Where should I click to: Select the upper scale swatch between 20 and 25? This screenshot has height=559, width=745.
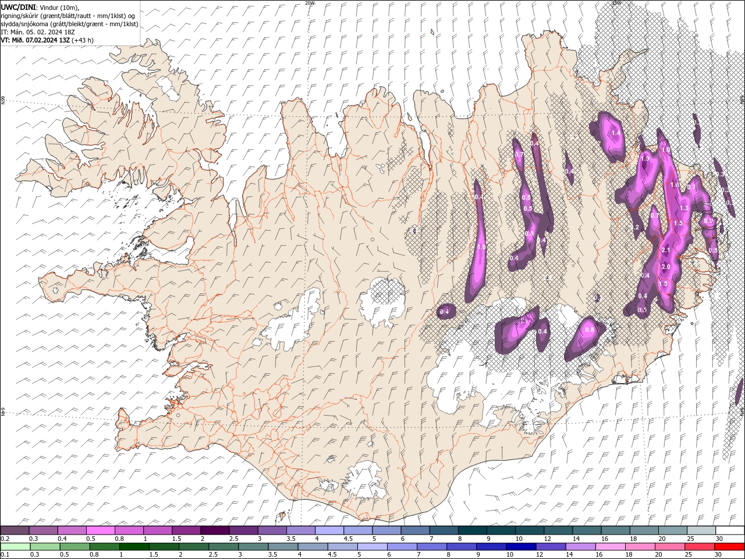tap(672, 530)
